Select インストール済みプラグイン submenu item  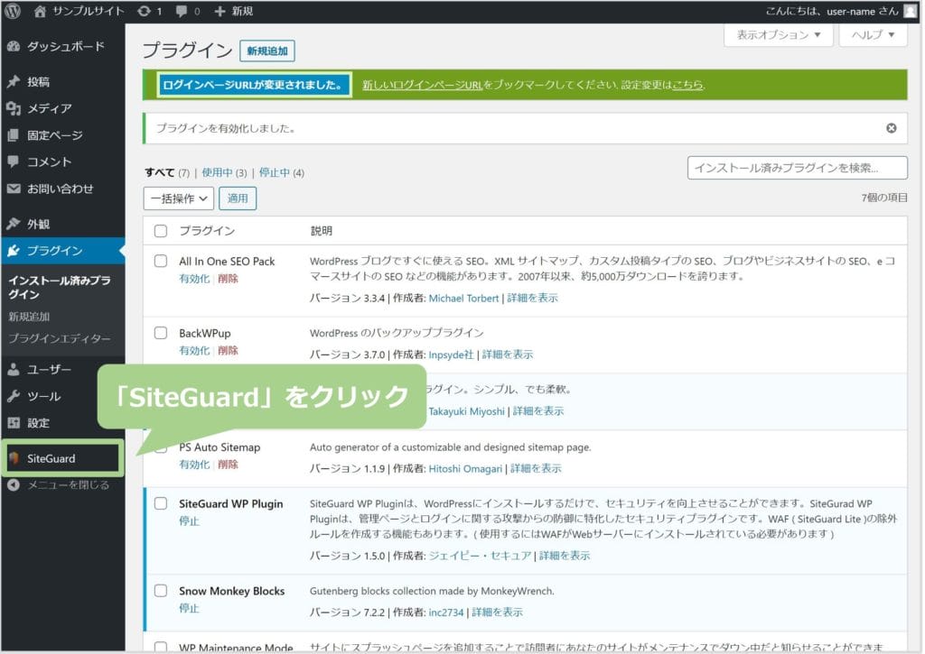point(59,287)
